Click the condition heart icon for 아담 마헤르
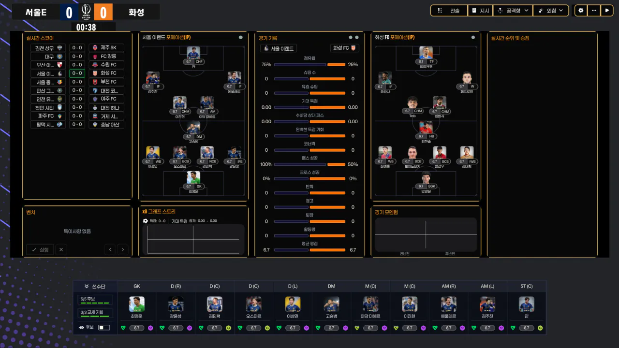The height and width of the screenshot is (348, 619). pos(357,328)
